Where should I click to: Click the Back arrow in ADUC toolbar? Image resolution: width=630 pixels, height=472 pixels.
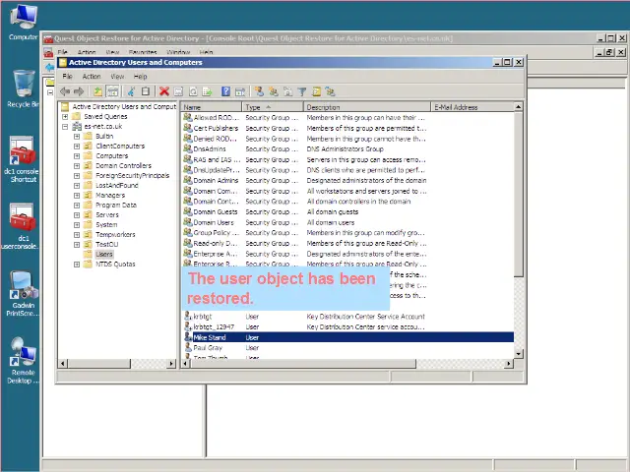65,91
